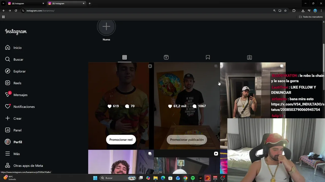Click the x.com link in chat overlay
The width and height of the screenshot is (325, 182).
(298, 107)
